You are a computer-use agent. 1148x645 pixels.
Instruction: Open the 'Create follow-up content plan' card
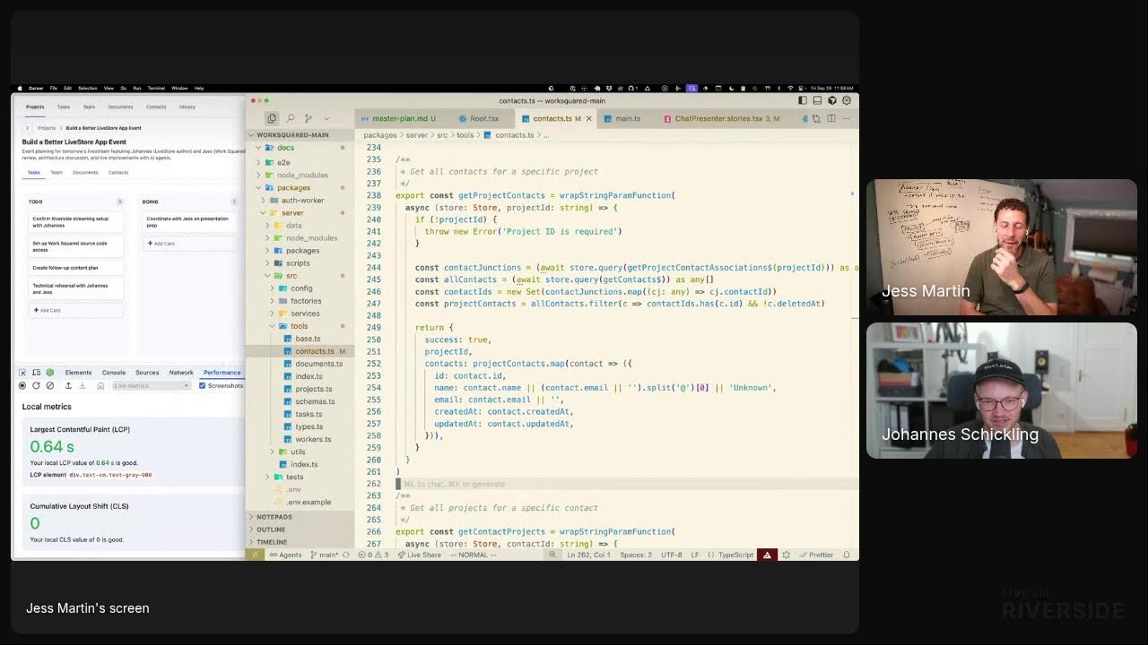coord(76,268)
